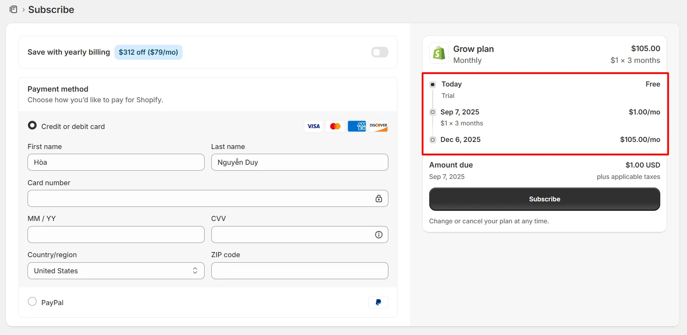Select the PayPal radio button

coord(32,302)
